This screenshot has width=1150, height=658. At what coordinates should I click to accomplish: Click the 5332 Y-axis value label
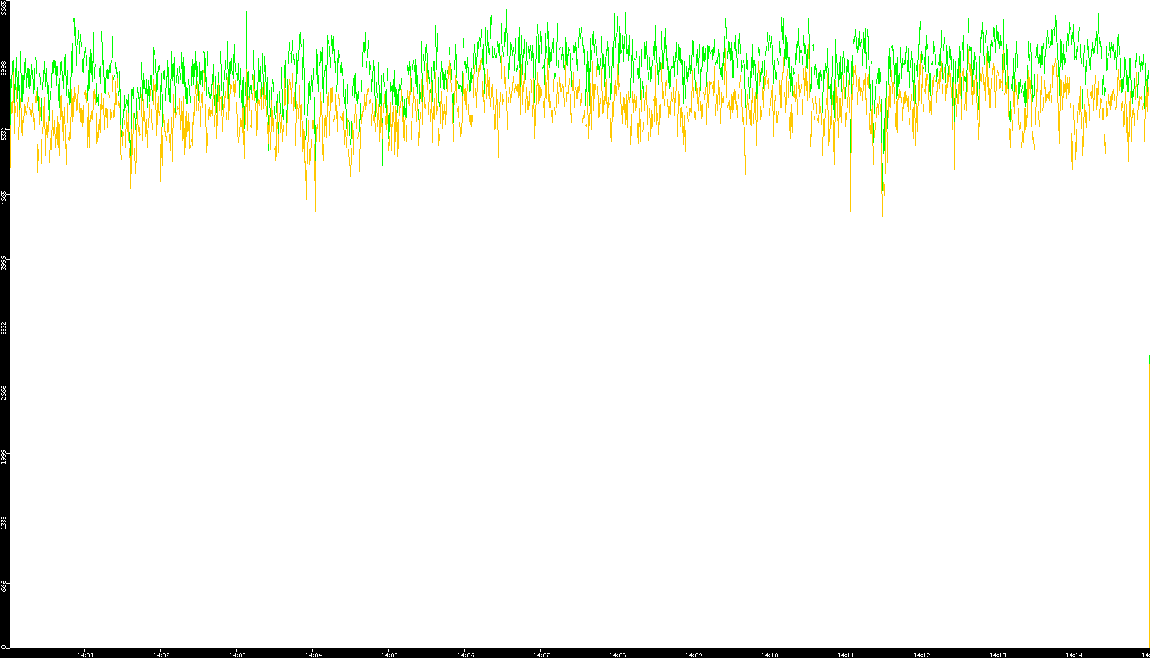pyautogui.click(x=4, y=134)
